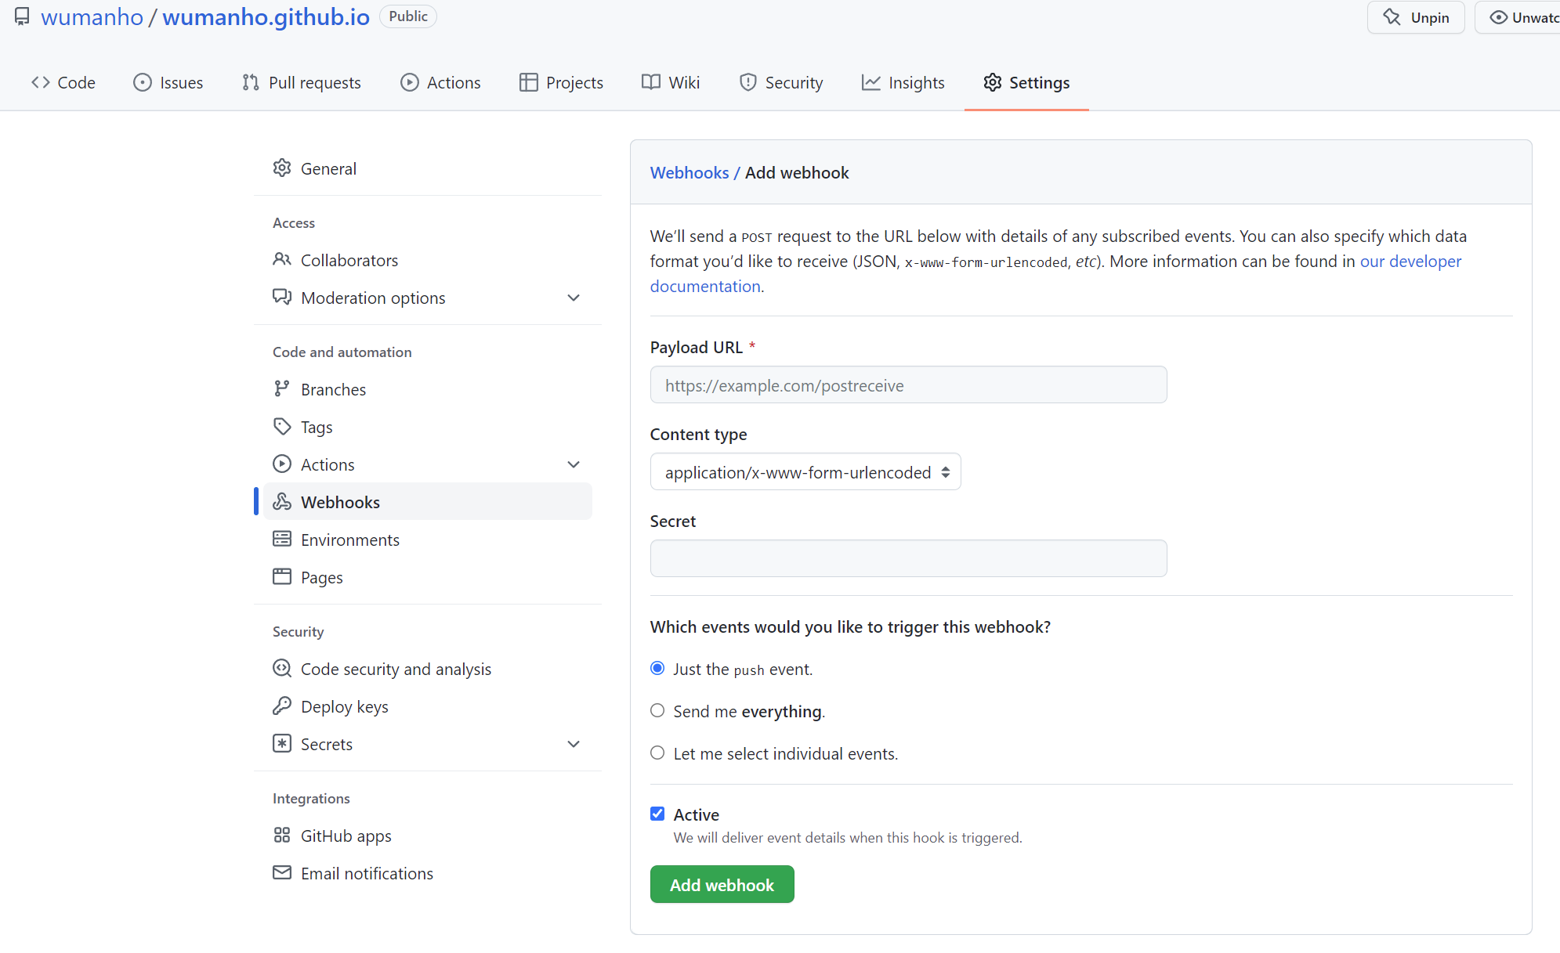The image size is (1560, 953).
Task: Click the Webhooks icon in sidebar
Action: 282,502
